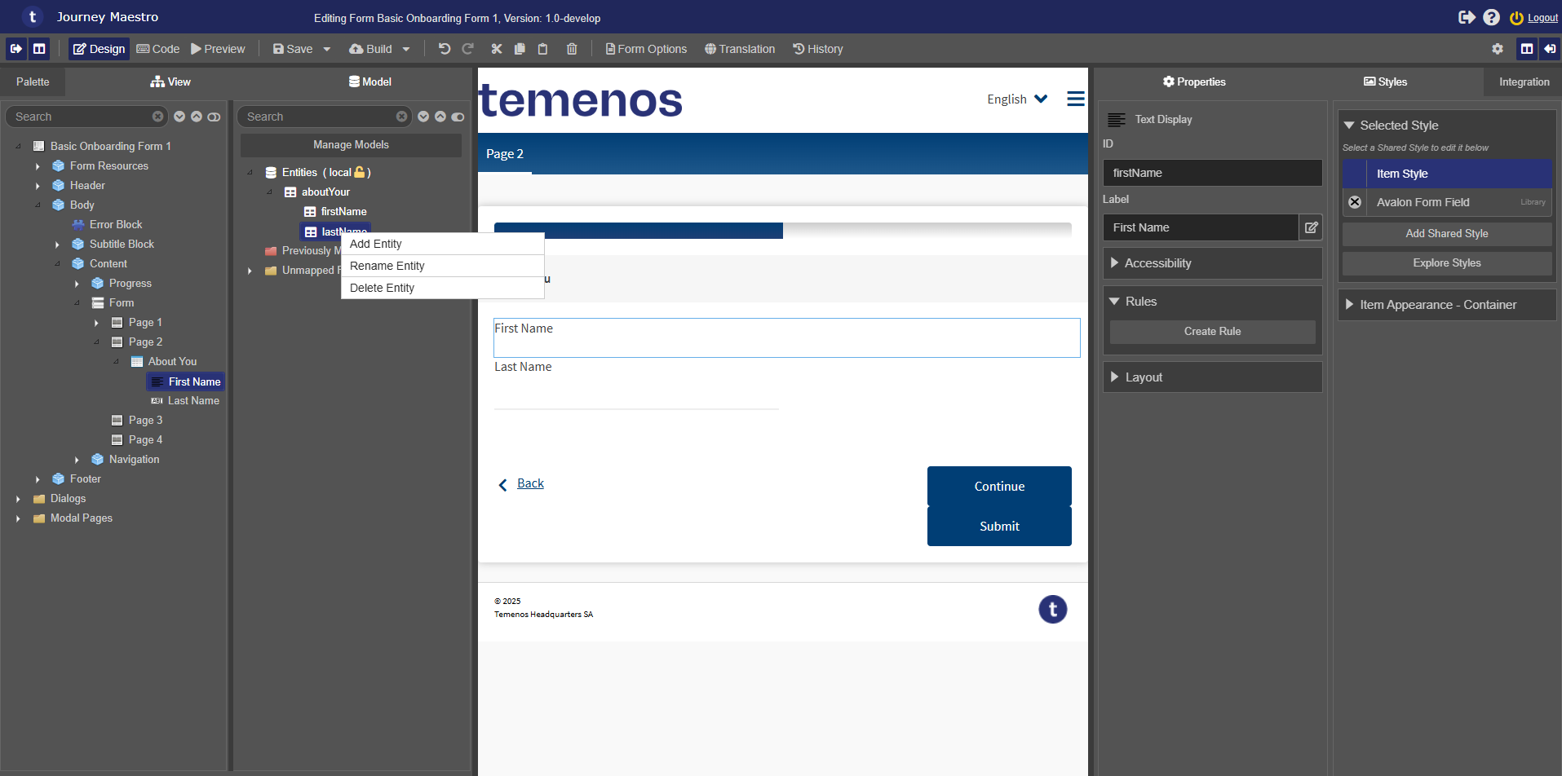
Task: Choose Rename Entity from context menu
Action: (387, 266)
